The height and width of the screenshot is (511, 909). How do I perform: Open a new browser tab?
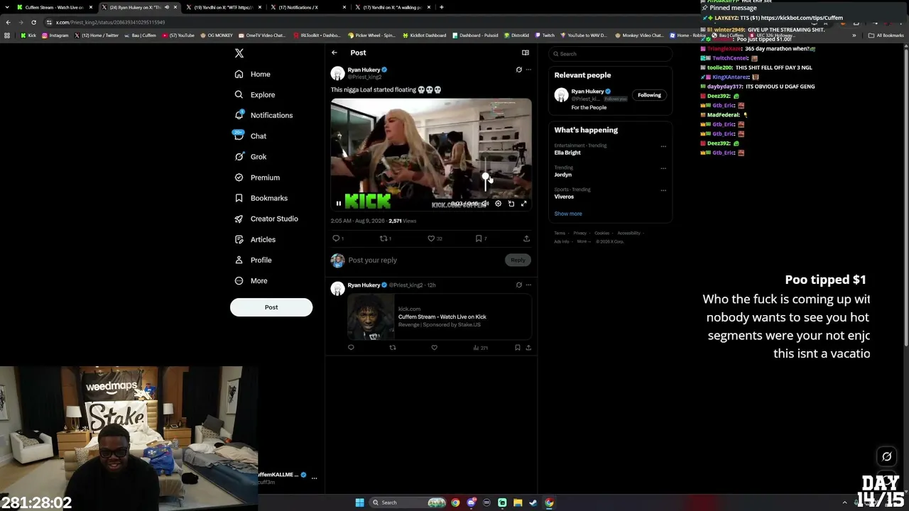click(442, 7)
